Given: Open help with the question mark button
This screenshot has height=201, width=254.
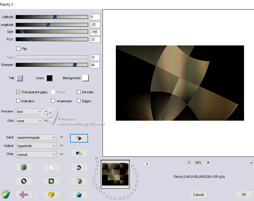Looking at the screenshot, I should click(x=147, y=165).
